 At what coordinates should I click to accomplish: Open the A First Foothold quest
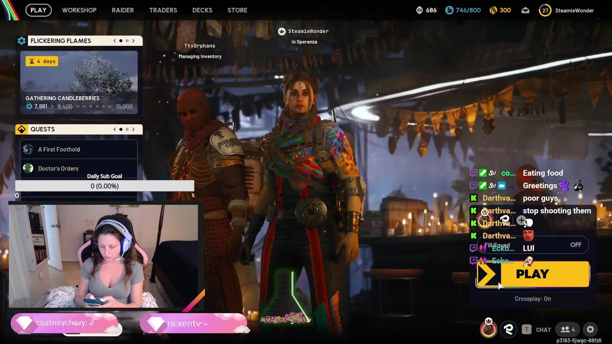[x=79, y=150]
